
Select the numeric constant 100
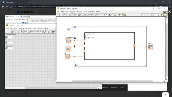pyautogui.click(x=69, y=30)
